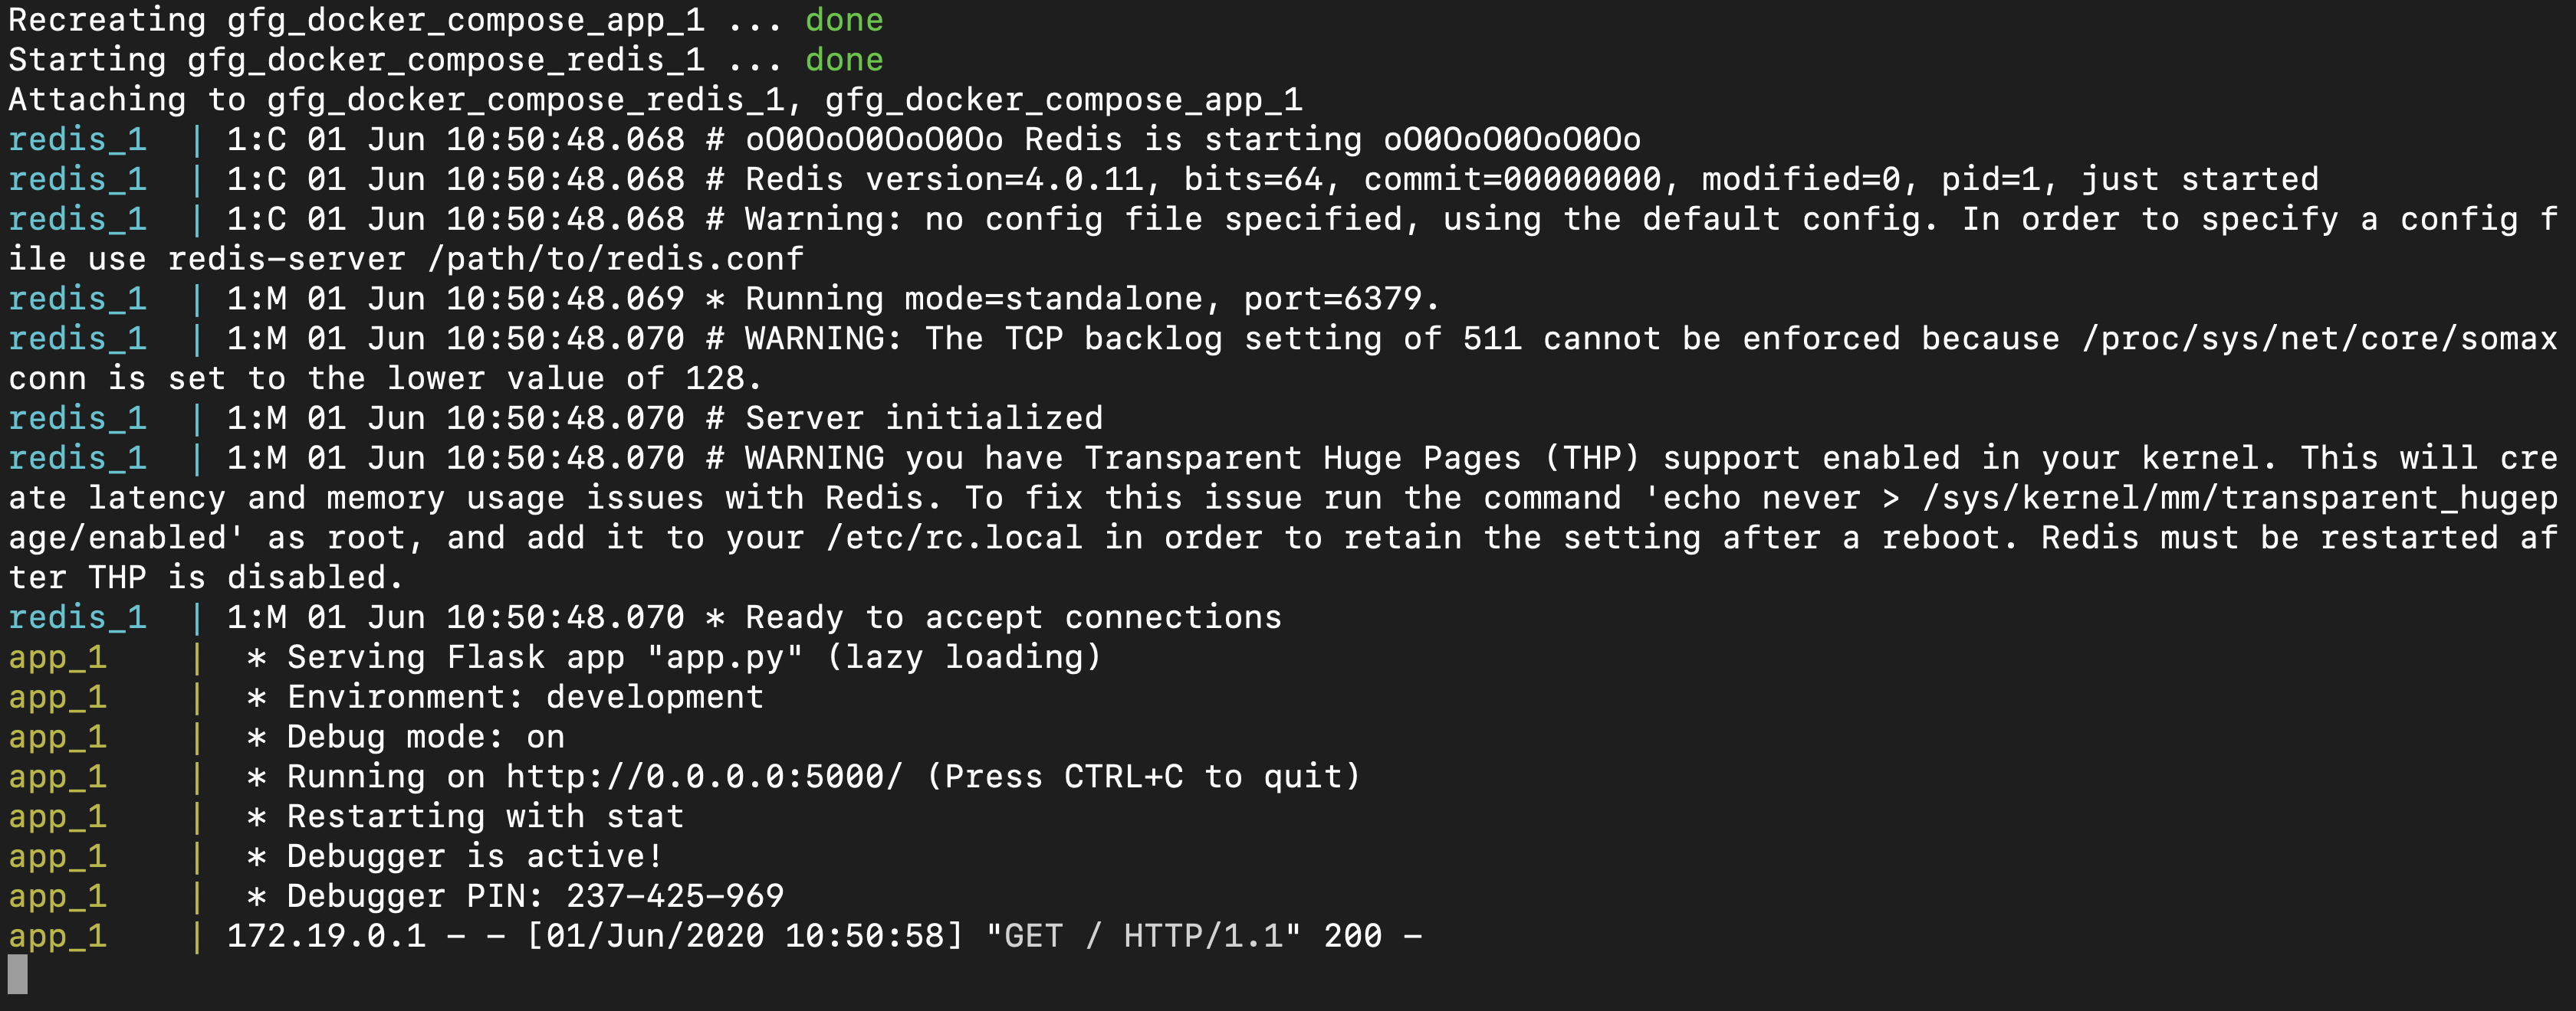Click the 'Debug mode: on' line
Viewport: 2576px width, 1011px height.
click(x=426, y=738)
